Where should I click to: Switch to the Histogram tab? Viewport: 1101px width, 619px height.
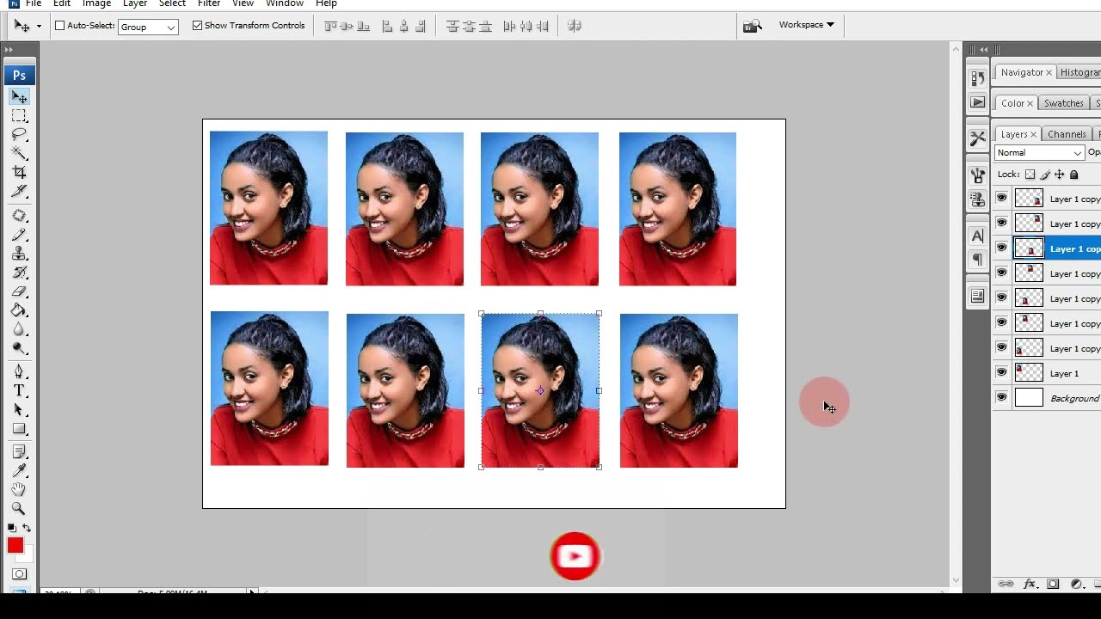(x=1079, y=72)
